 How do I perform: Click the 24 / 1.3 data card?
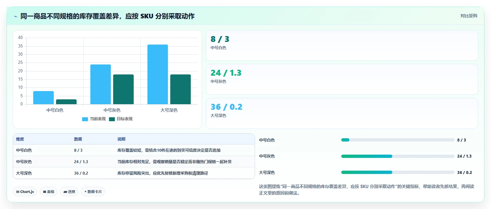342,79
